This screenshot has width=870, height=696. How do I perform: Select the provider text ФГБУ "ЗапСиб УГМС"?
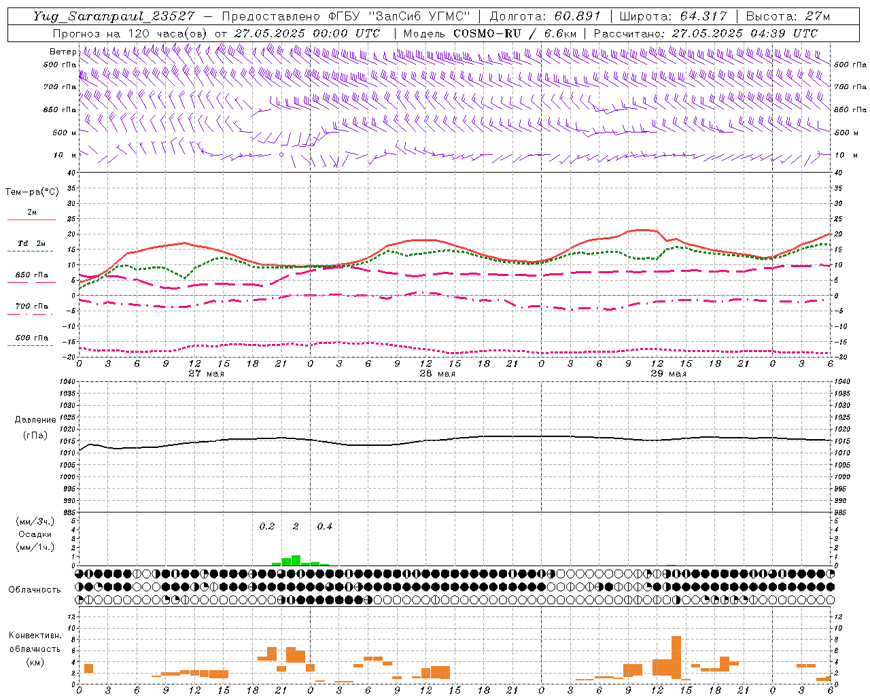(400, 16)
